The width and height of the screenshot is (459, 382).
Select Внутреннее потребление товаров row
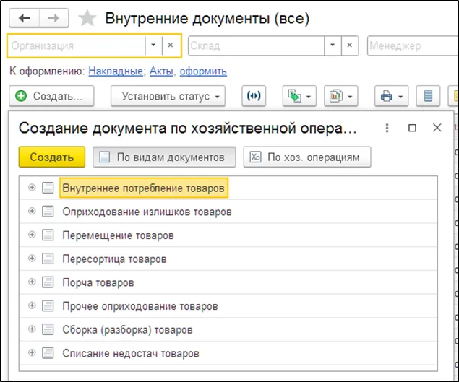pos(228,188)
